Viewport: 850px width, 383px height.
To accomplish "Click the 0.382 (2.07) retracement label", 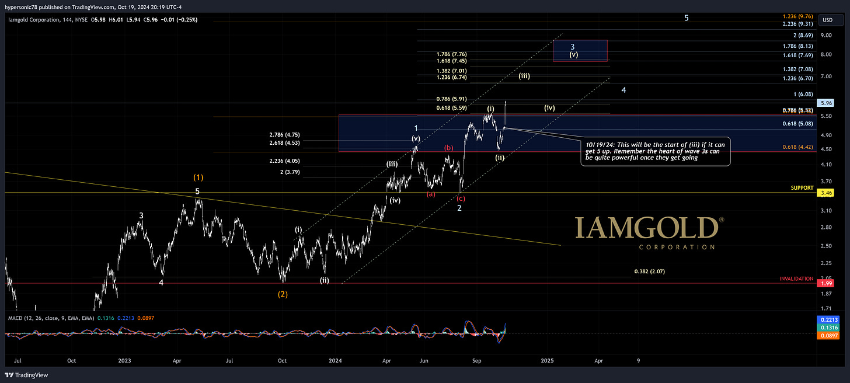I will pyautogui.click(x=649, y=271).
